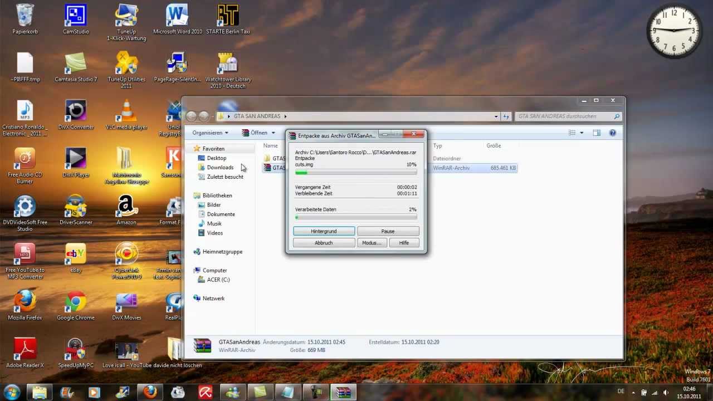Open the volume control in the system tray
The width and height of the screenshot is (713, 401).
[x=666, y=392]
